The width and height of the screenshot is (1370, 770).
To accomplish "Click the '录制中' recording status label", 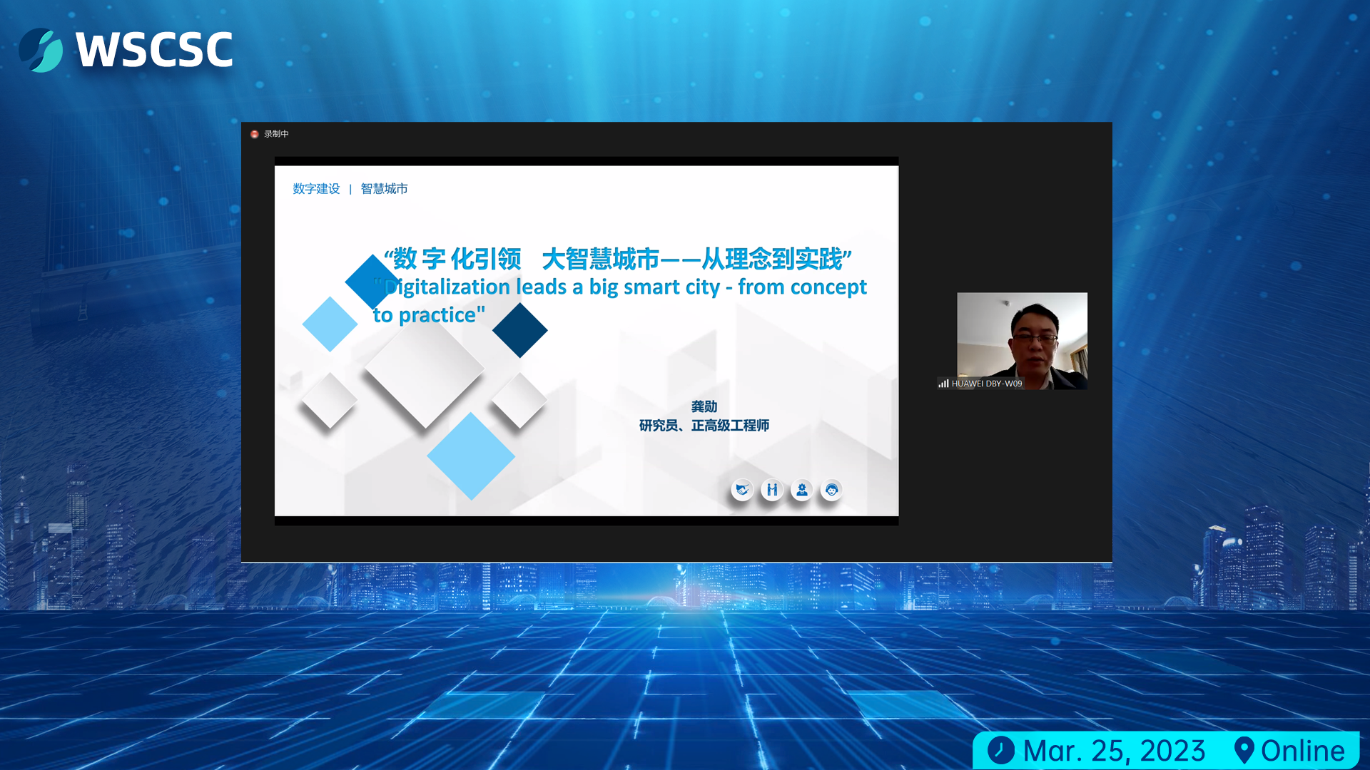I will point(276,134).
